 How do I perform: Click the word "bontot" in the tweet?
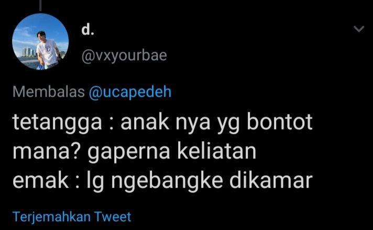pyautogui.click(x=280, y=121)
